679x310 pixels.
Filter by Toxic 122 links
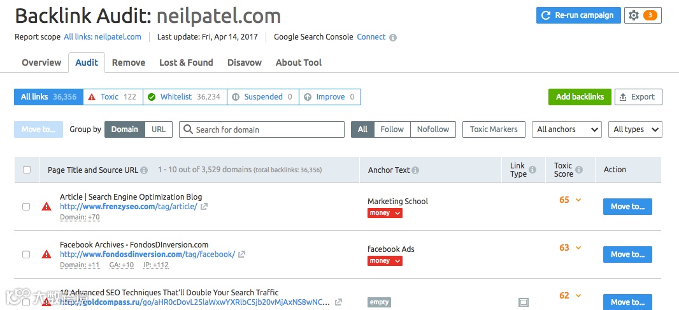pos(113,97)
